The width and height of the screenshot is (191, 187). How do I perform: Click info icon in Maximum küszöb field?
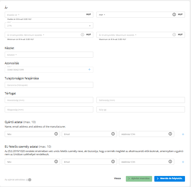(174, 35)
